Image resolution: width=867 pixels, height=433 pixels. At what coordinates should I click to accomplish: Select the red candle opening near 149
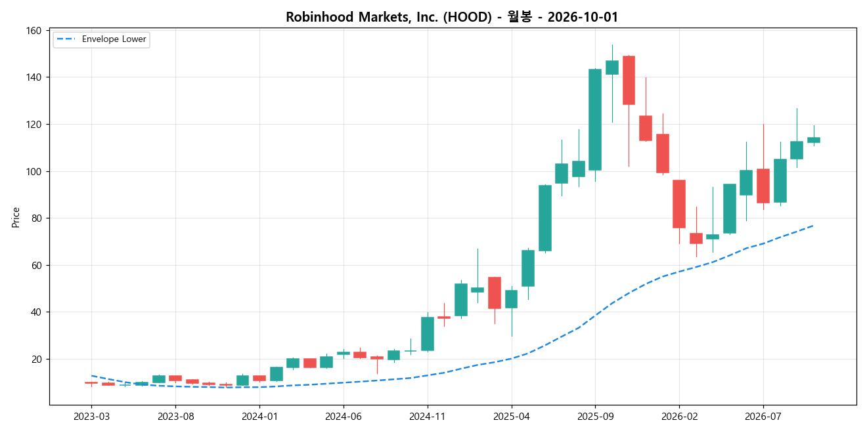(629, 80)
